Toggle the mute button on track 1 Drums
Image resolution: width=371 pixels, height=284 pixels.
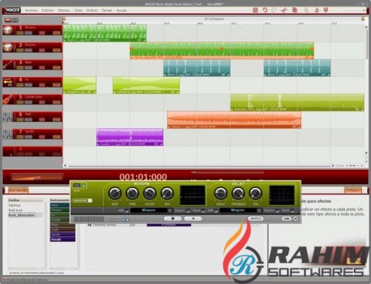28,33
